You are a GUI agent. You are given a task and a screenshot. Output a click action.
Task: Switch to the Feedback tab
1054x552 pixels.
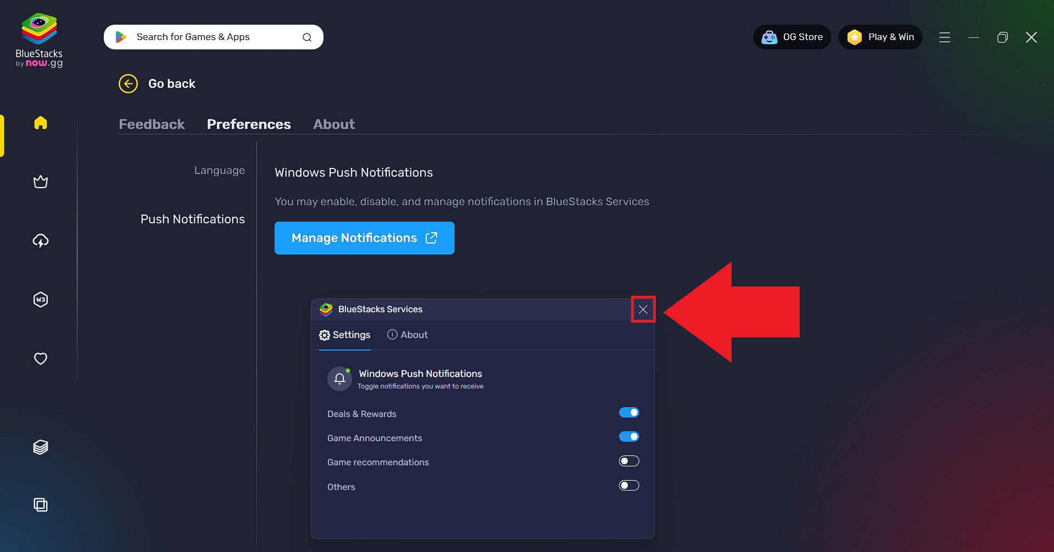click(x=152, y=124)
